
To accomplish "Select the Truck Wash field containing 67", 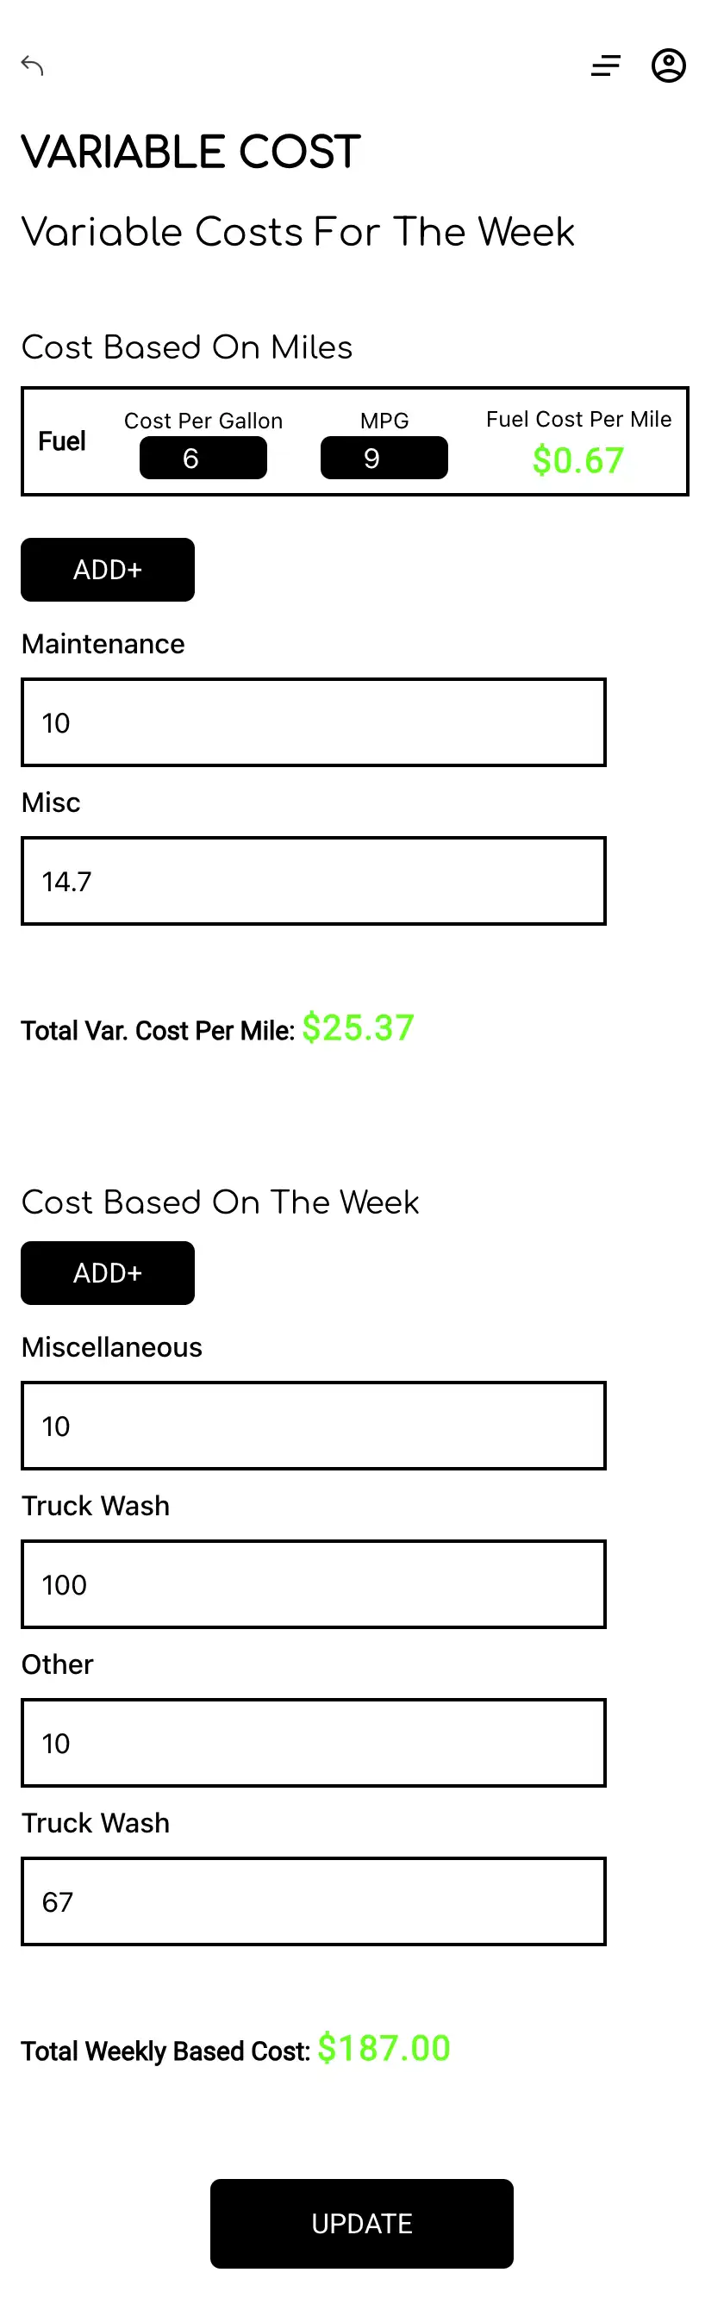I will (314, 1902).
